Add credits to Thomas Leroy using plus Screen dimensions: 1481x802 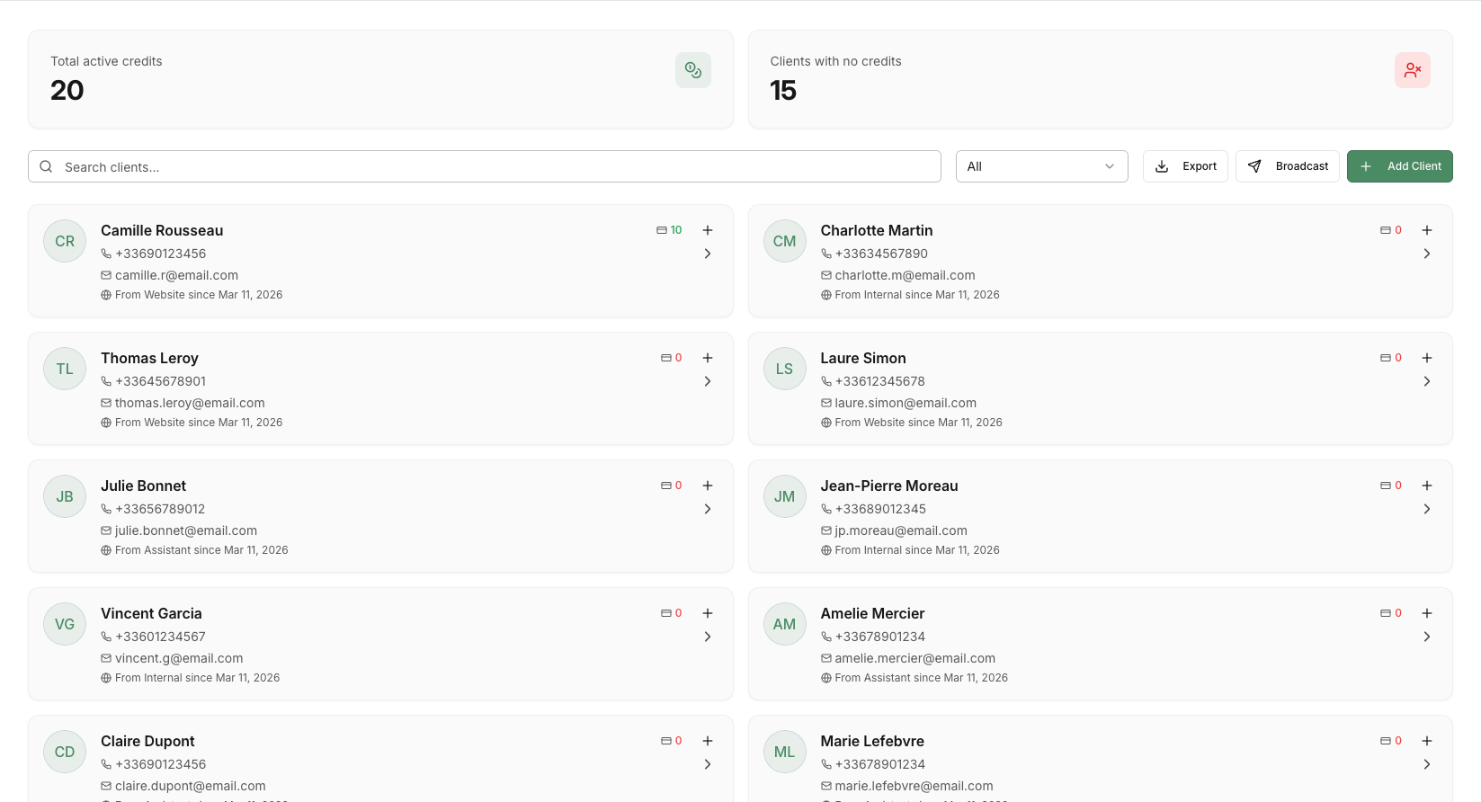pyautogui.click(x=708, y=358)
